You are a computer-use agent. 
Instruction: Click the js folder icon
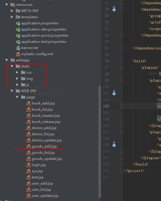[x=23, y=85]
